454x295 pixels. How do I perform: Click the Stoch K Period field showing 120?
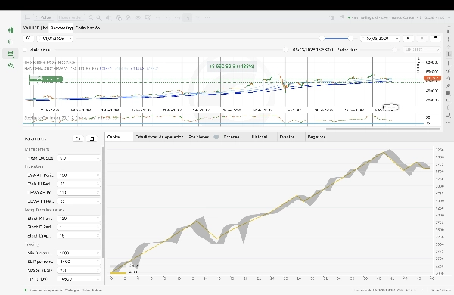[x=79, y=219]
